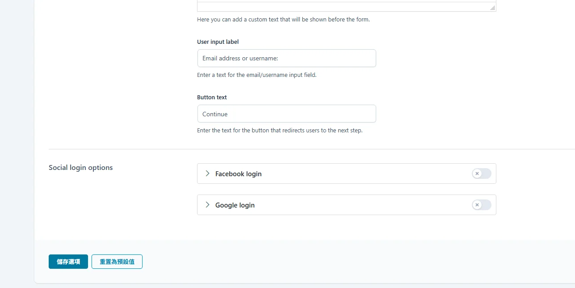
Task: Click the Facebook login section title
Action: coord(239,174)
